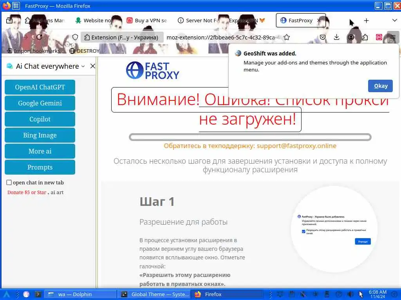Close the Ai Chat sidebar

[x=92, y=66]
